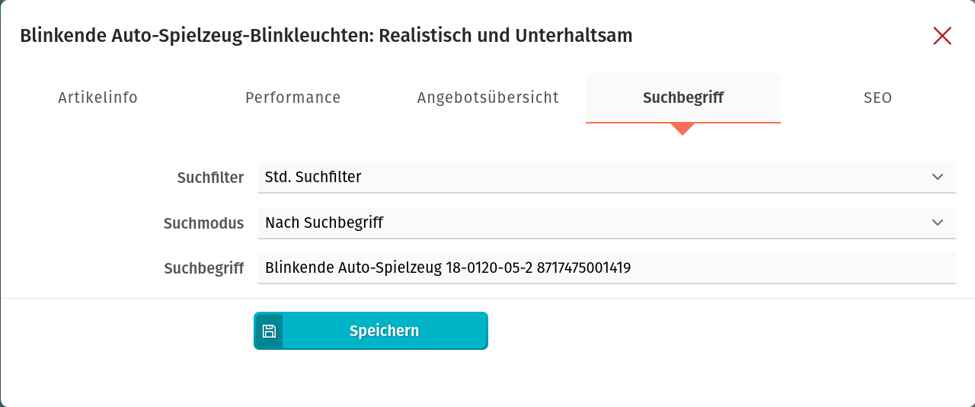Screen dimensions: 975x407
Task: Click the orange triangle under the active tab
Action: tap(682, 129)
